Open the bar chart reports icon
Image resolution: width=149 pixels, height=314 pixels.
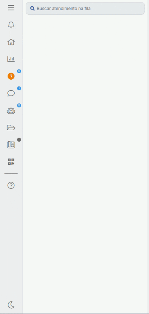click(x=11, y=59)
